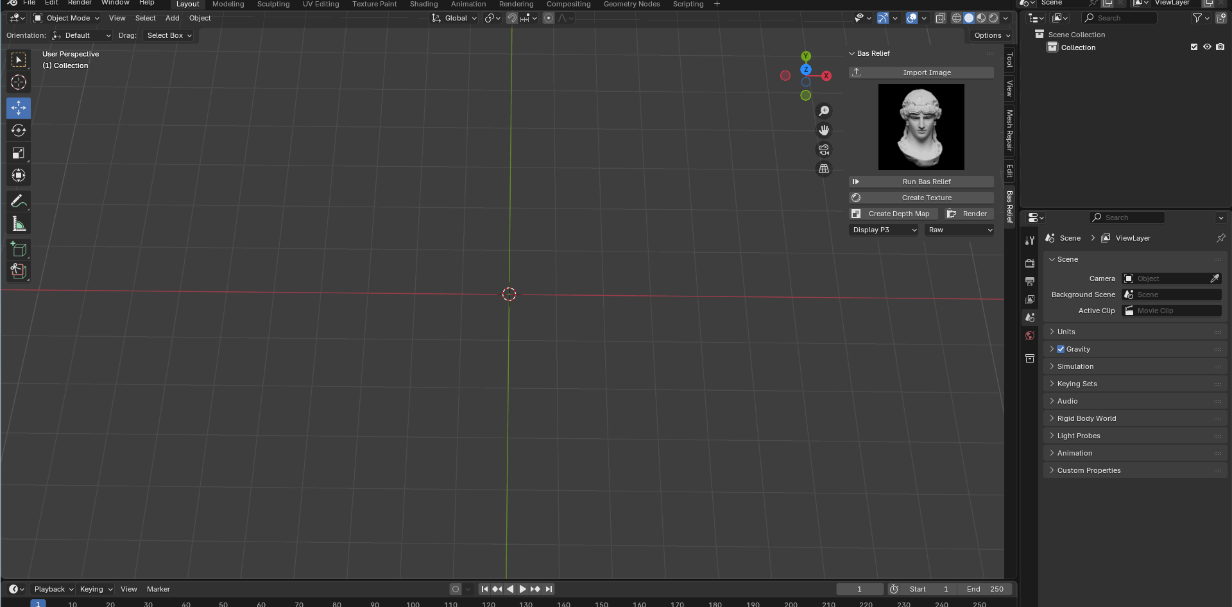Collapse the Bas Relief panel
The height and width of the screenshot is (607, 1232).
(852, 53)
